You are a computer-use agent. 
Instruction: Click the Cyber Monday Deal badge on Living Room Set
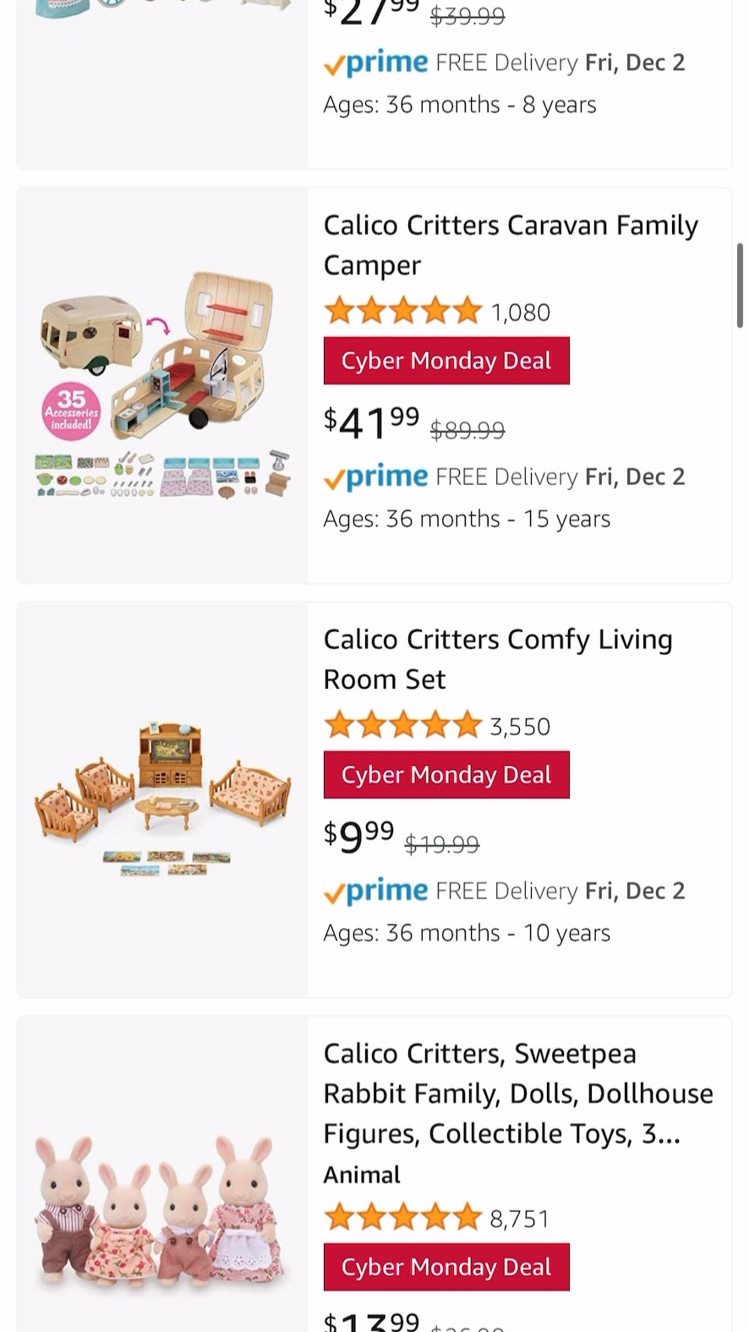(x=446, y=774)
